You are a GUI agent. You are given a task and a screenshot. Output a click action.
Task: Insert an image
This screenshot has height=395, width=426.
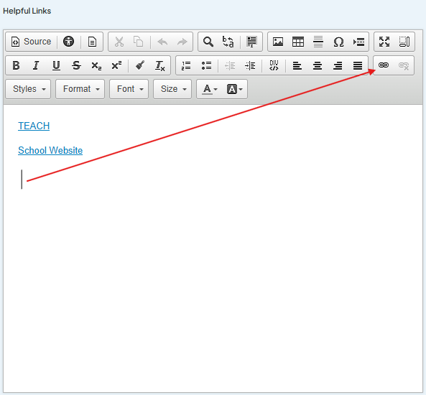point(278,42)
